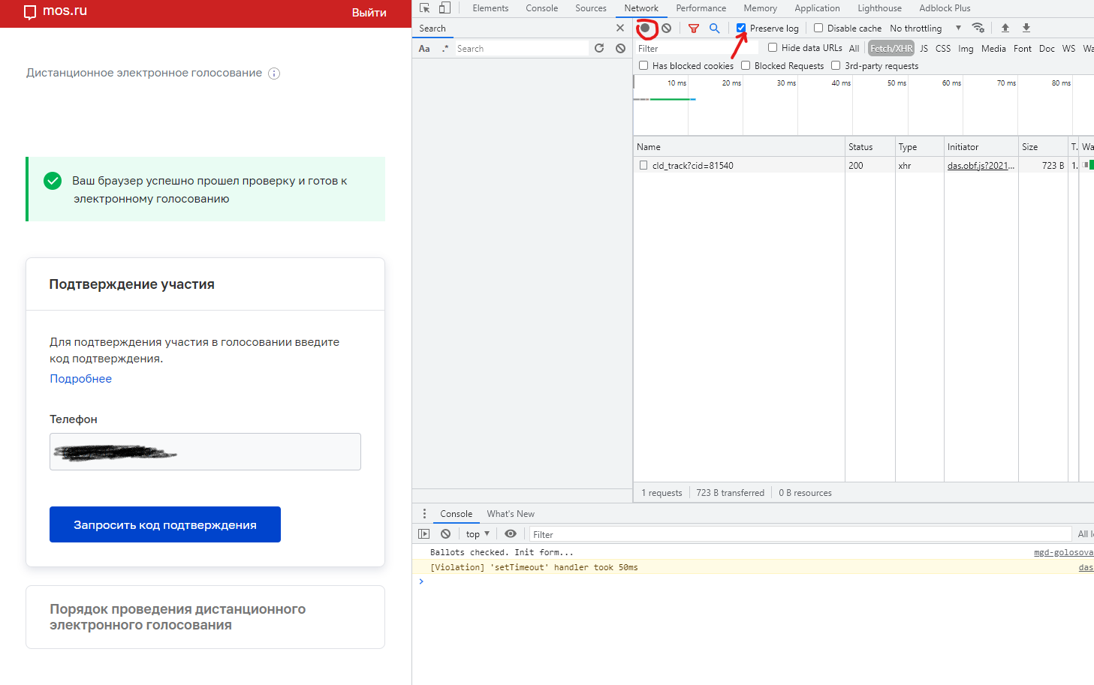
Task: Toggle the red filter funnel icon
Action: pos(694,29)
